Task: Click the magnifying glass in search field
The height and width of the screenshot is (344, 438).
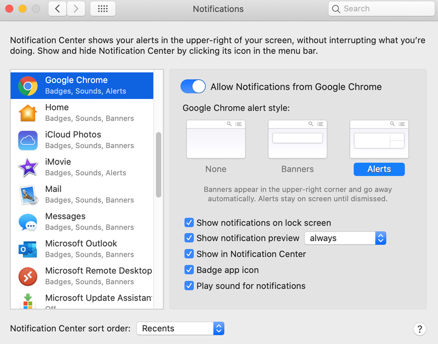Action: pyautogui.click(x=336, y=9)
